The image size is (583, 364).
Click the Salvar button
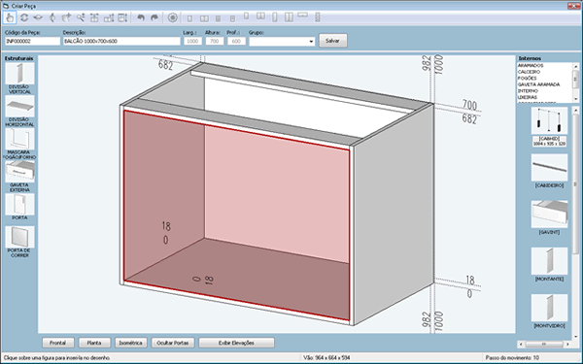tap(332, 41)
